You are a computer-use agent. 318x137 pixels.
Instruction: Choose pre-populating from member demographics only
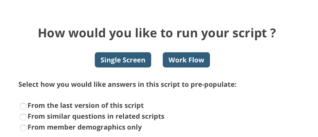click(x=23, y=128)
